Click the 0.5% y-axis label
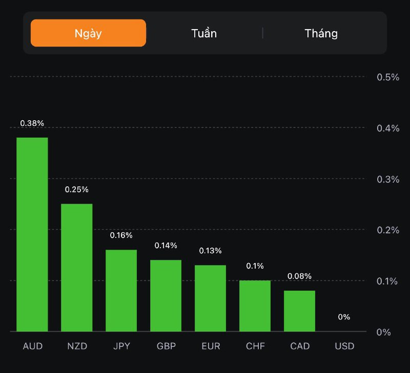 click(388, 77)
